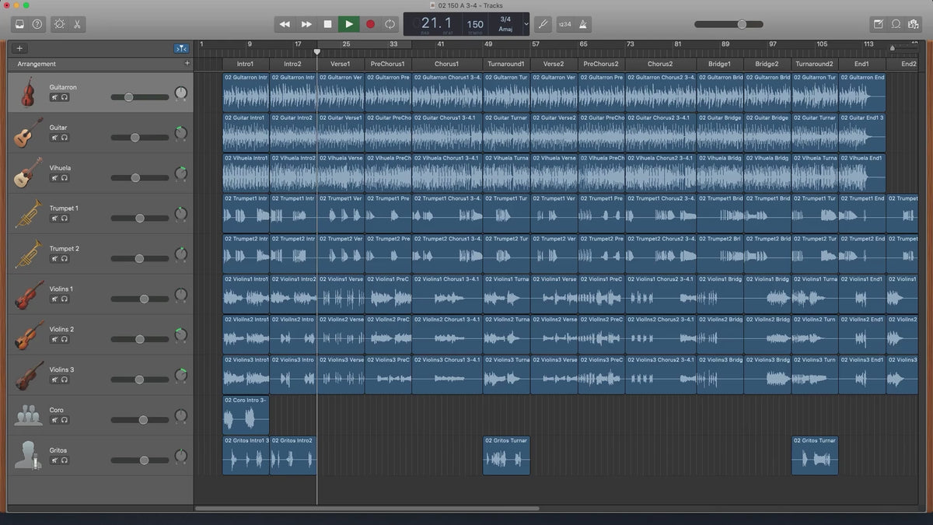Open the LCD display mode dropdown
This screenshot has height=525, width=933.
pos(526,24)
